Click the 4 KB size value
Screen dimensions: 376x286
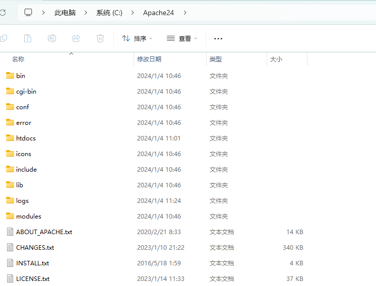[x=296, y=263]
